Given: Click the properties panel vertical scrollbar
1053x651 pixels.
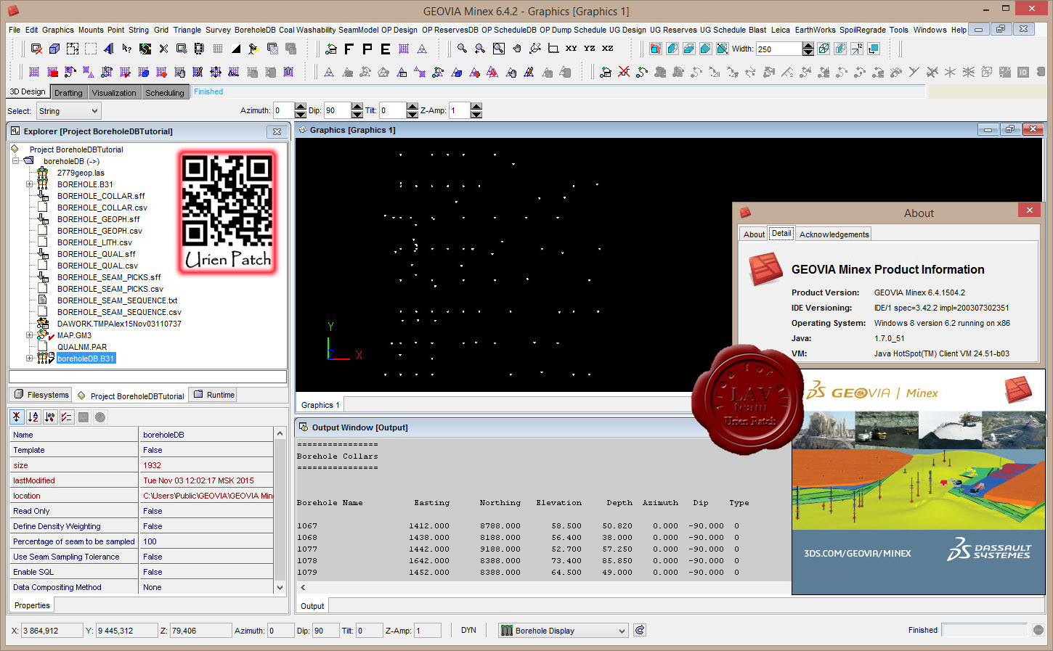Looking at the screenshot, I should (x=280, y=510).
